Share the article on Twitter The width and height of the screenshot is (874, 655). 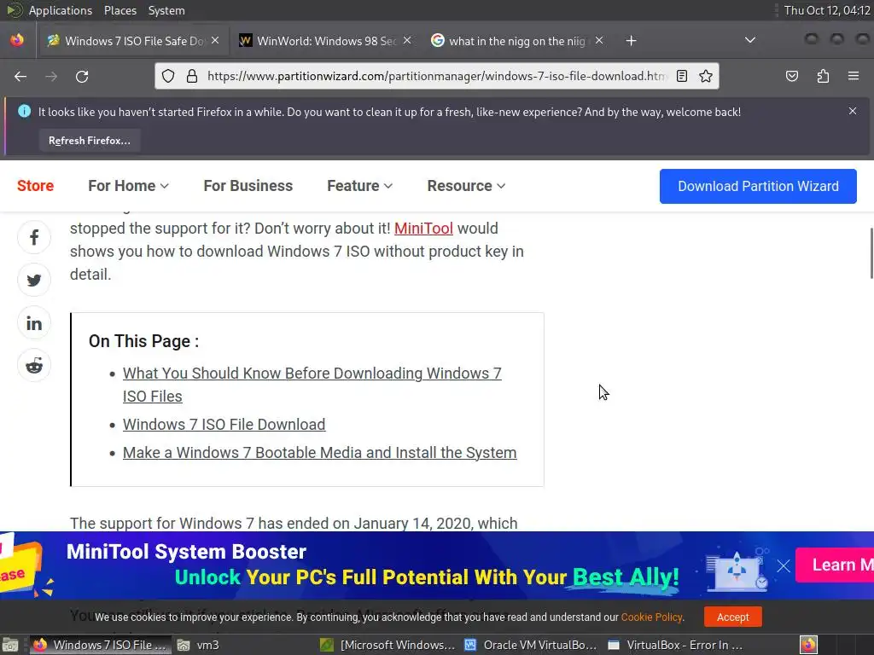[34, 280]
